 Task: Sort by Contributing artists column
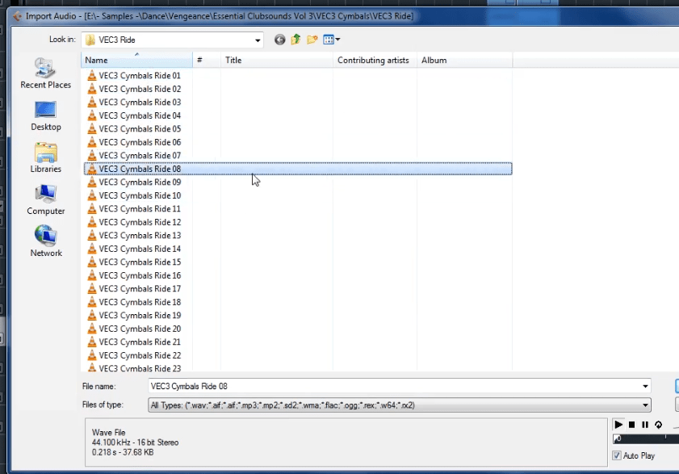click(373, 60)
